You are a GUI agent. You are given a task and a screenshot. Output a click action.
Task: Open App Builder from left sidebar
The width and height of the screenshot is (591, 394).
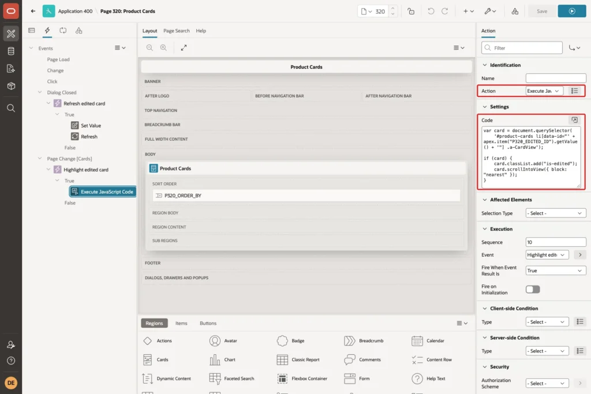pyautogui.click(x=11, y=33)
